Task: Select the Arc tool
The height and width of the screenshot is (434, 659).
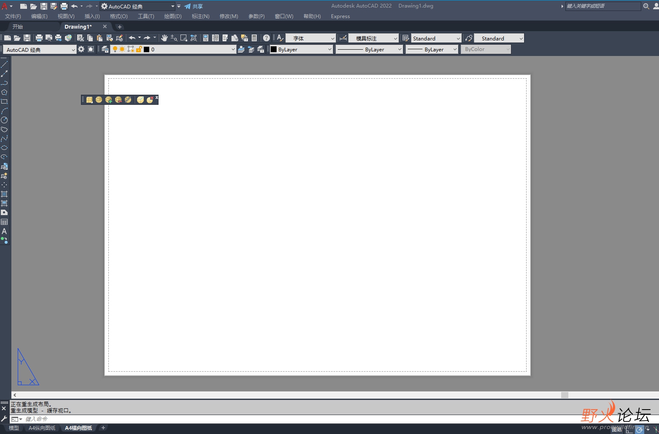Action: pyautogui.click(x=4, y=111)
